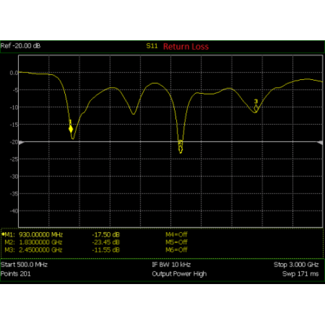The image size is (325, 325).
Task: Click the S11 trace label
Action: 152,46
